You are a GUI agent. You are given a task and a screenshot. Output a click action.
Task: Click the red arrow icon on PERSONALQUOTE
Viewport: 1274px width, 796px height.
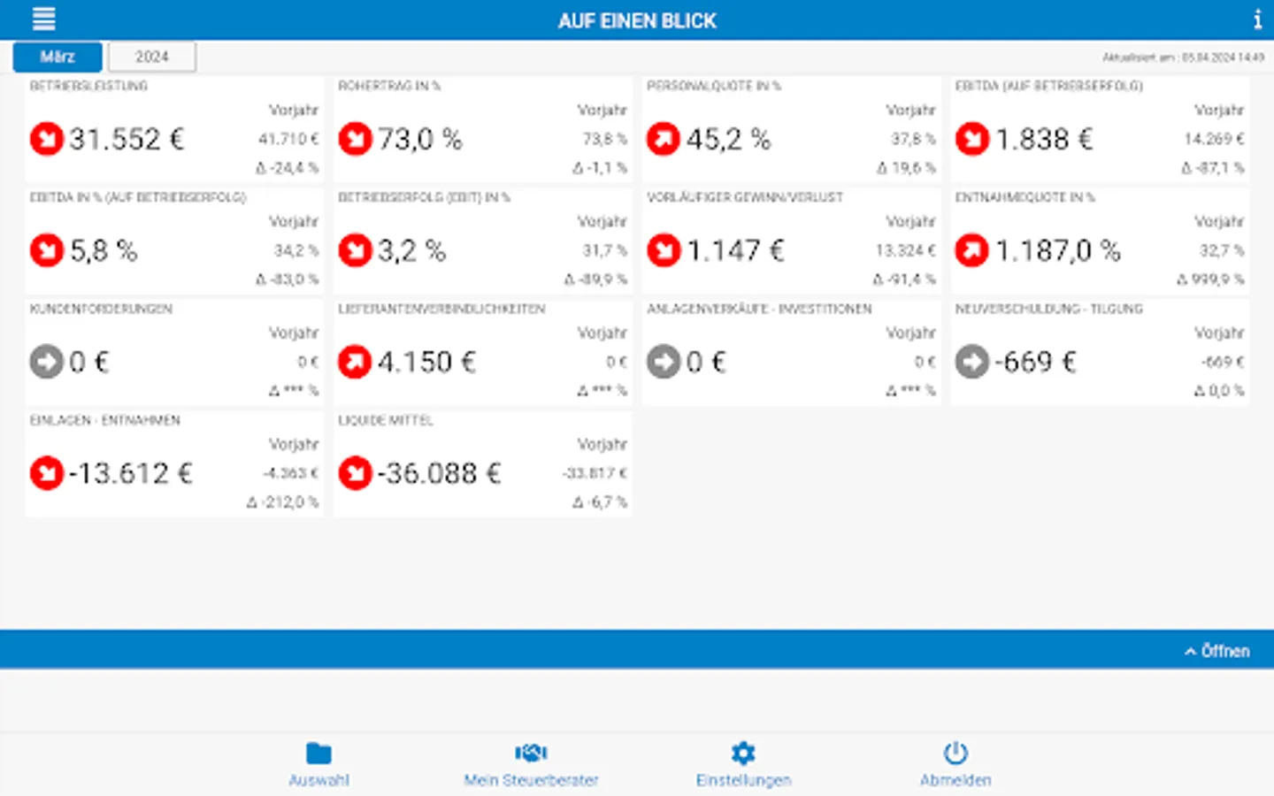(663, 138)
